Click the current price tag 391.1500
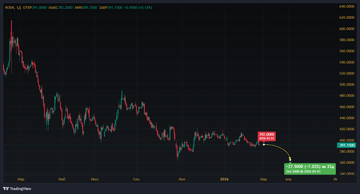The width and height of the screenshot is (360, 194). [346, 145]
